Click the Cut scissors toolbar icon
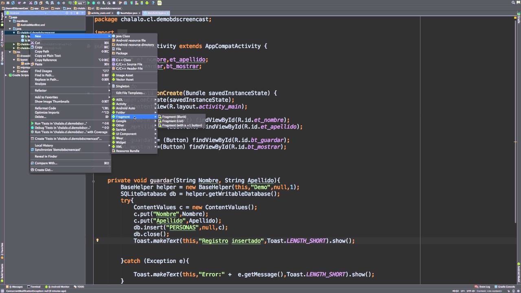 [x=31, y=3]
